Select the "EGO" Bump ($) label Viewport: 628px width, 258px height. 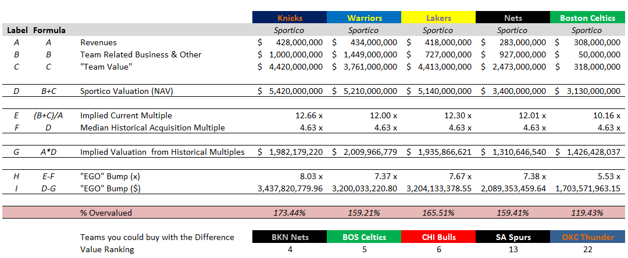110,188
